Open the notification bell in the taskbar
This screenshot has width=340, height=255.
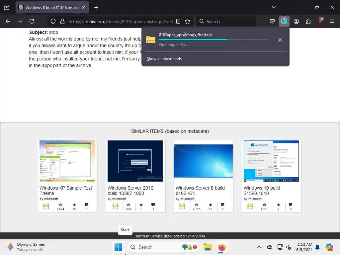click(x=317, y=247)
